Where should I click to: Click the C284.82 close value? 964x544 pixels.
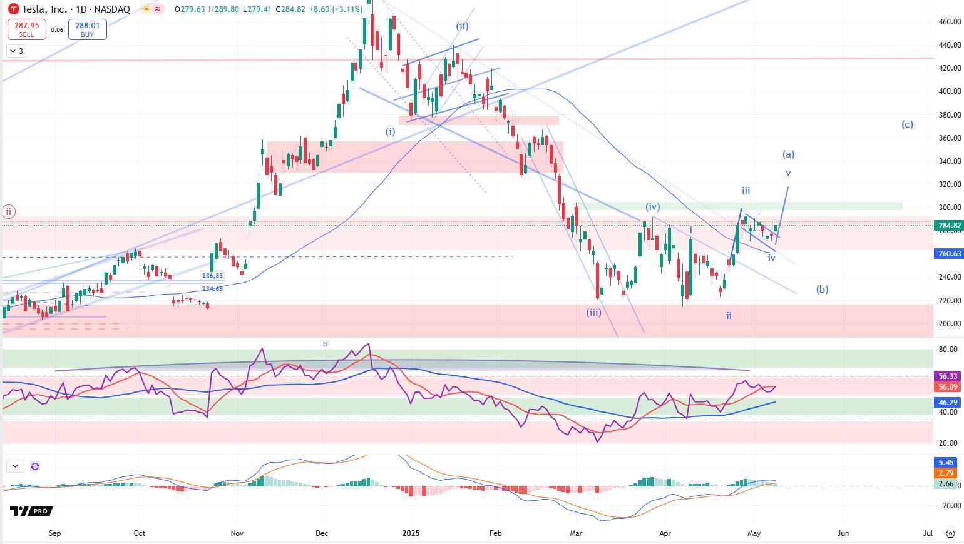[290, 9]
